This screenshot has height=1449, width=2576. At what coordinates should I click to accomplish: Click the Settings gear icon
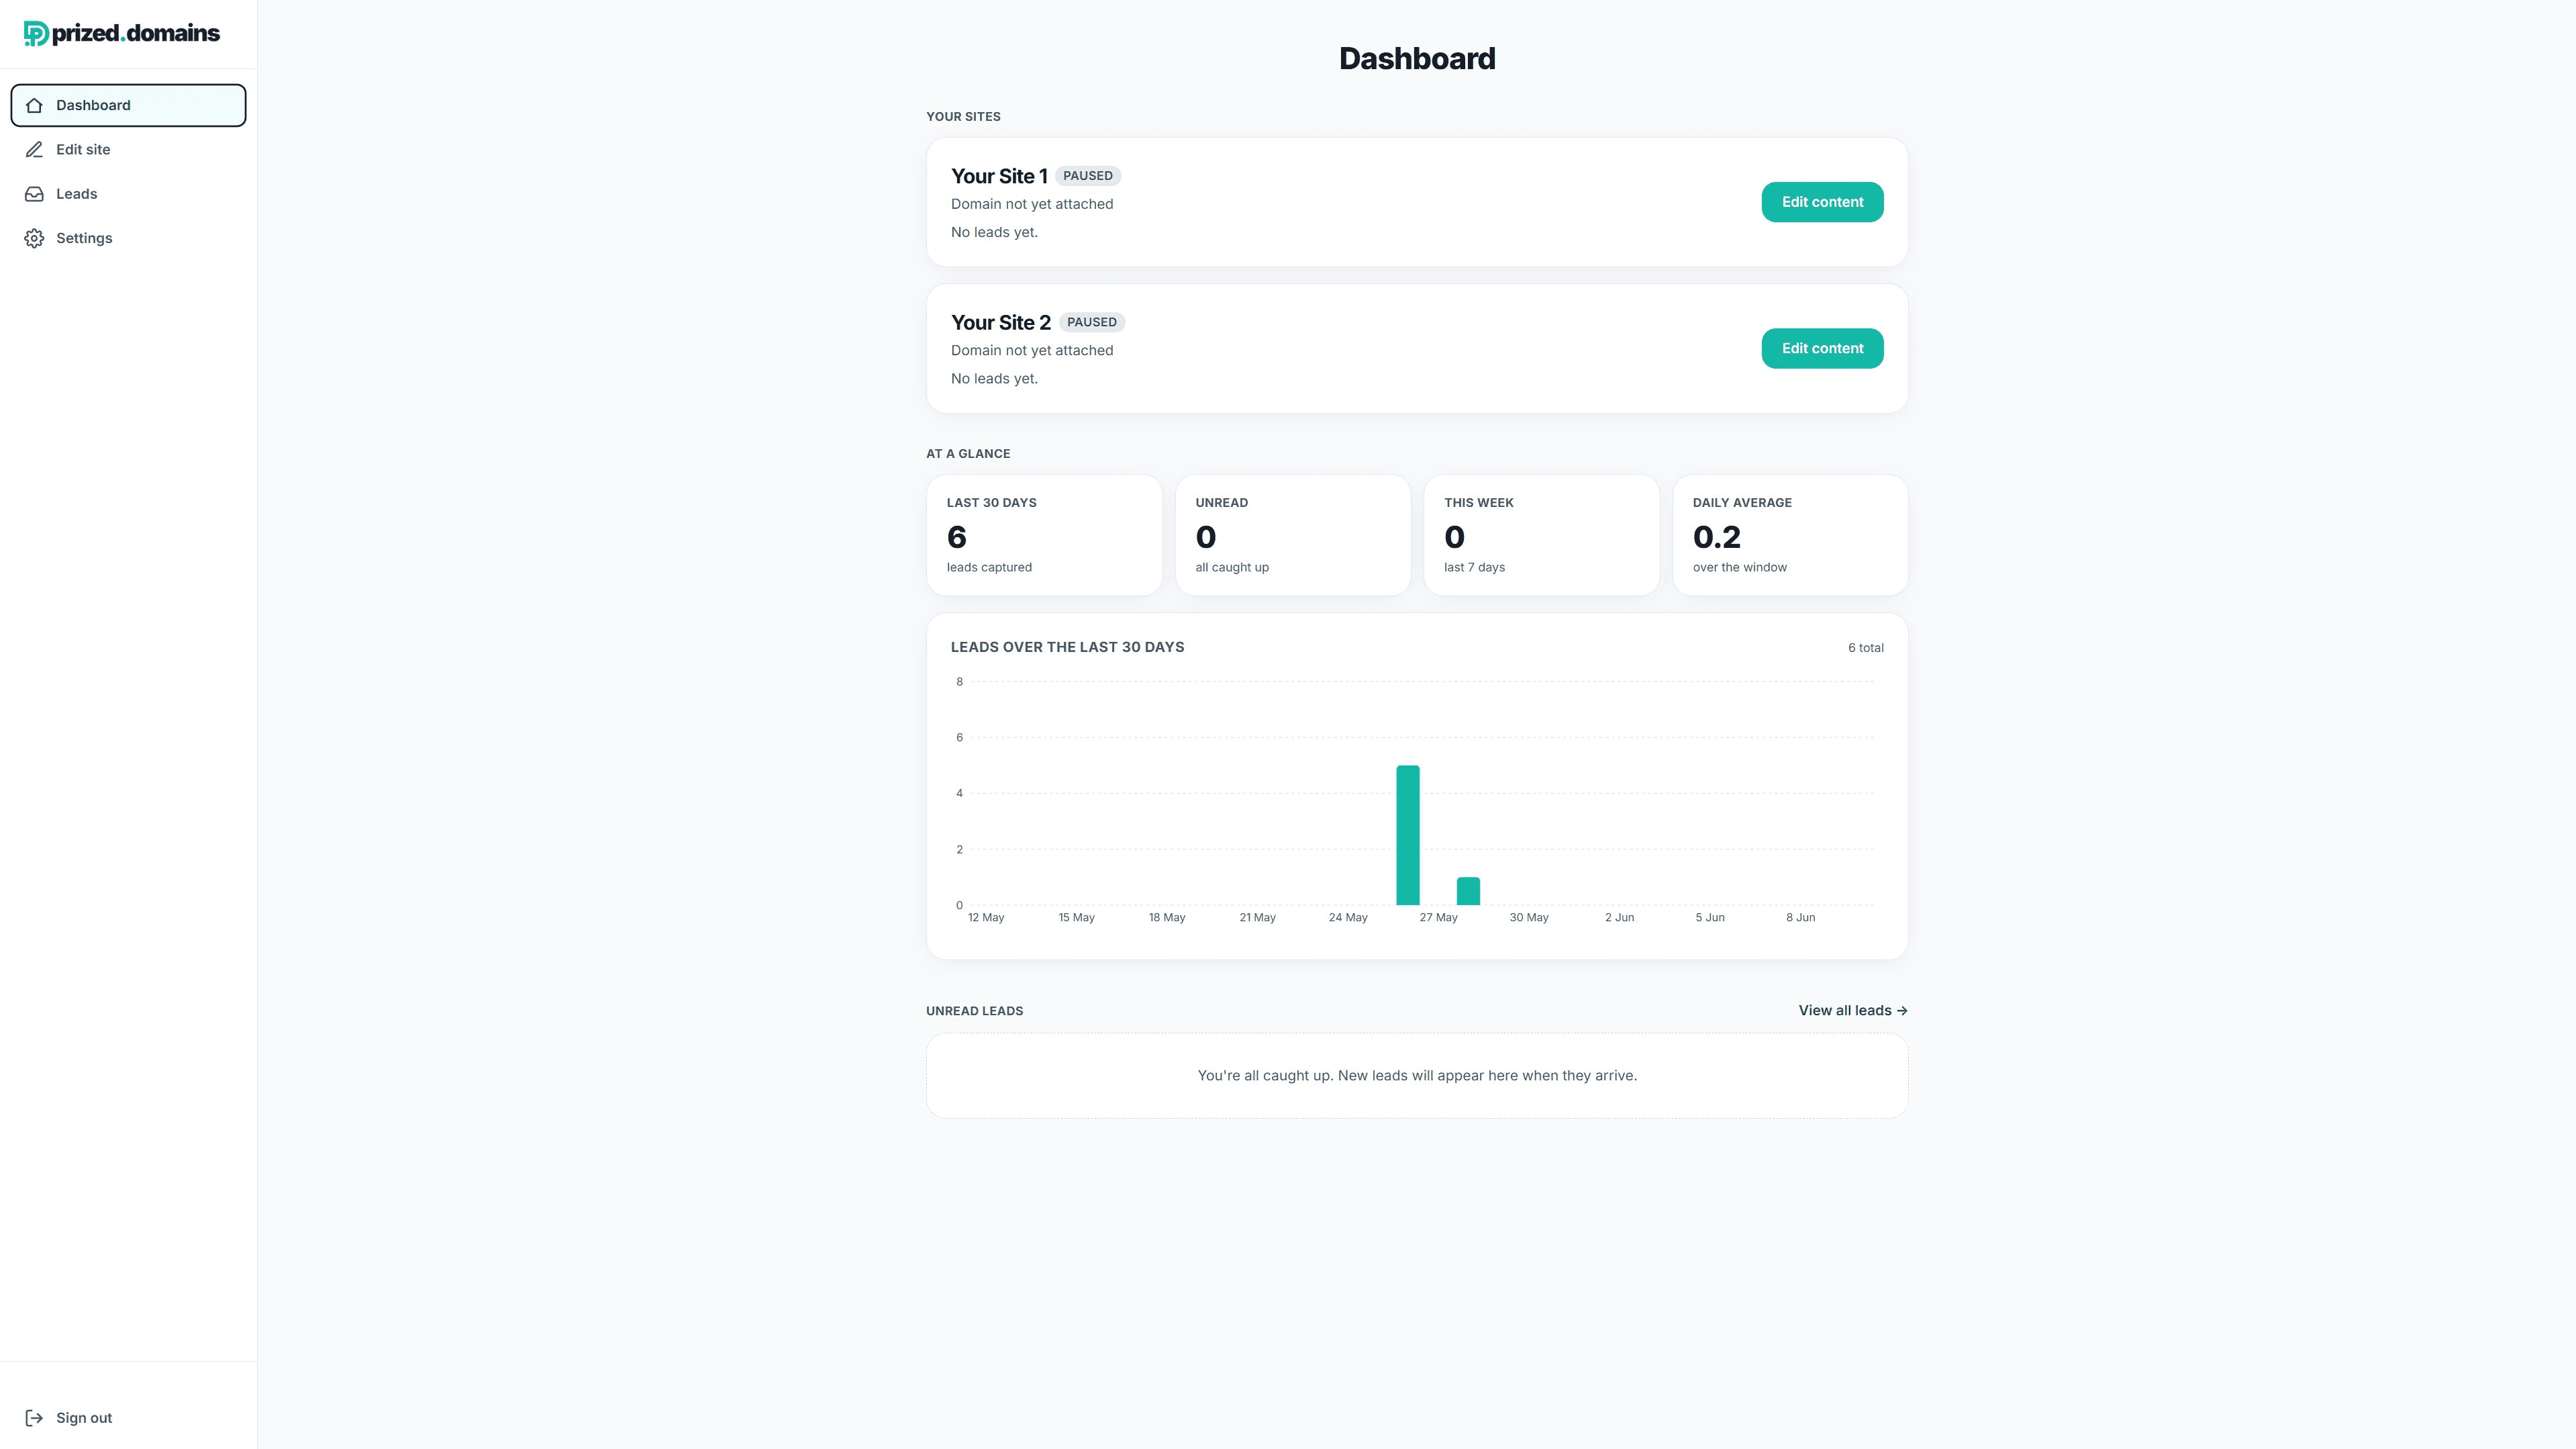tap(34, 238)
